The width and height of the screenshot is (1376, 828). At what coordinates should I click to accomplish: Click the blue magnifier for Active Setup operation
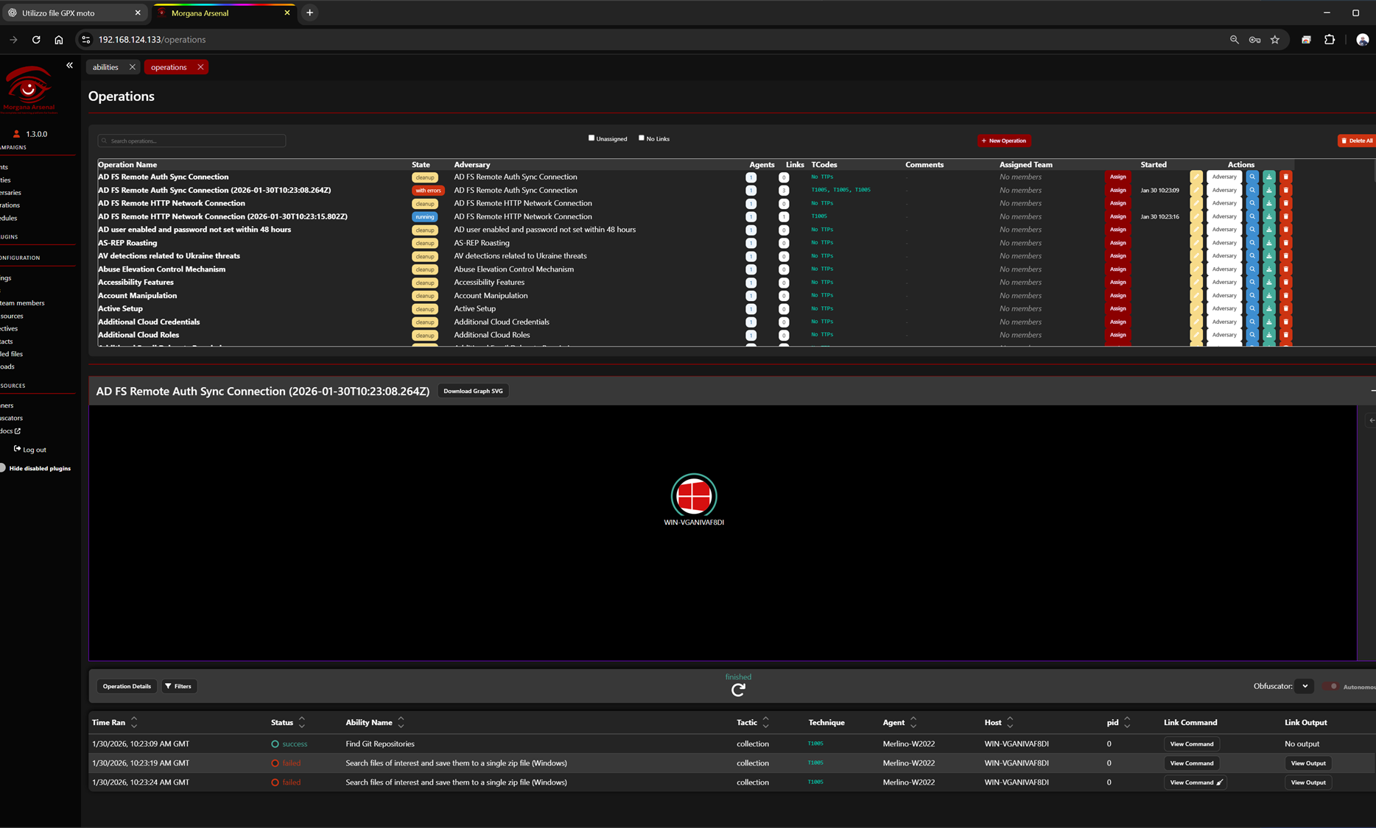tap(1252, 309)
